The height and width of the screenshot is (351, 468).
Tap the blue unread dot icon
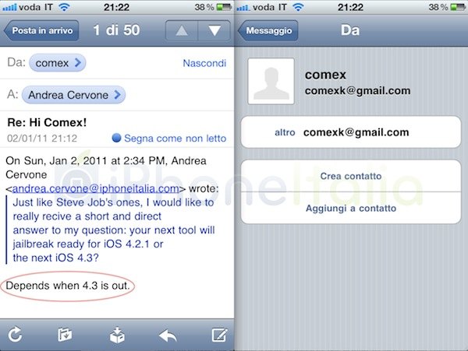pos(116,138)
